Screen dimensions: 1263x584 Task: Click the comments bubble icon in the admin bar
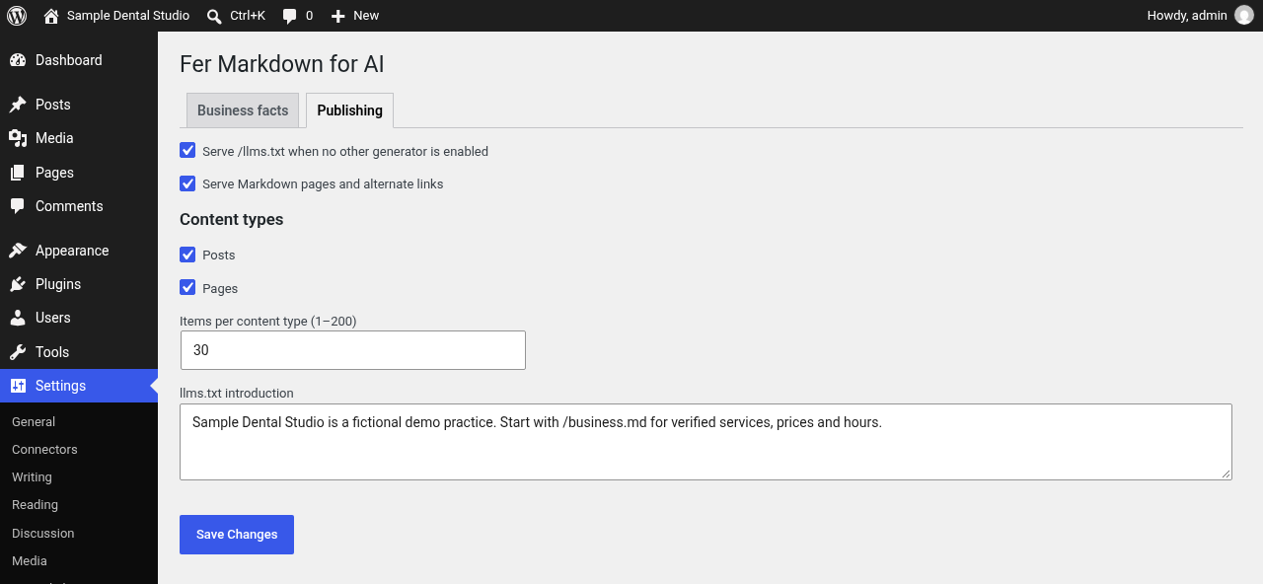[x=290, y=16]
